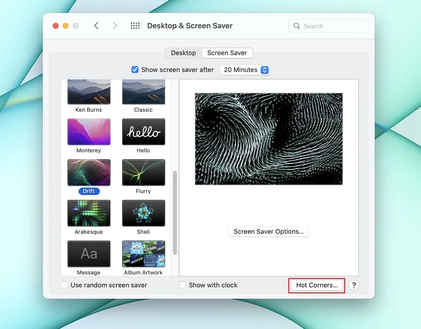Go back with the left chevron
The width and height of the screenshot is (421, 329).
click(97, 26)
